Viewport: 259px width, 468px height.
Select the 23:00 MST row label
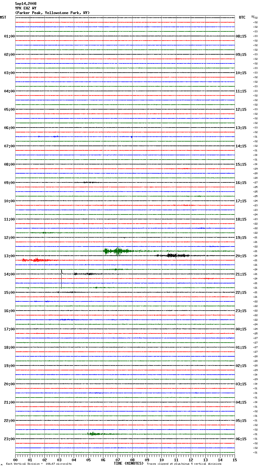(x=9, y=439)
